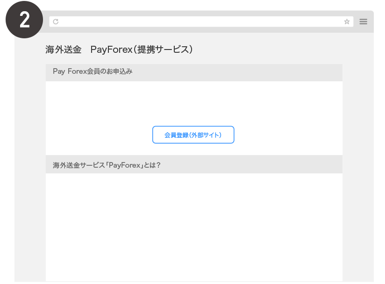This screenshot has height=284, width=385.
Task: Select the heading 海外送金 PayForex(提携サービス)
Action: click(119, 50)
